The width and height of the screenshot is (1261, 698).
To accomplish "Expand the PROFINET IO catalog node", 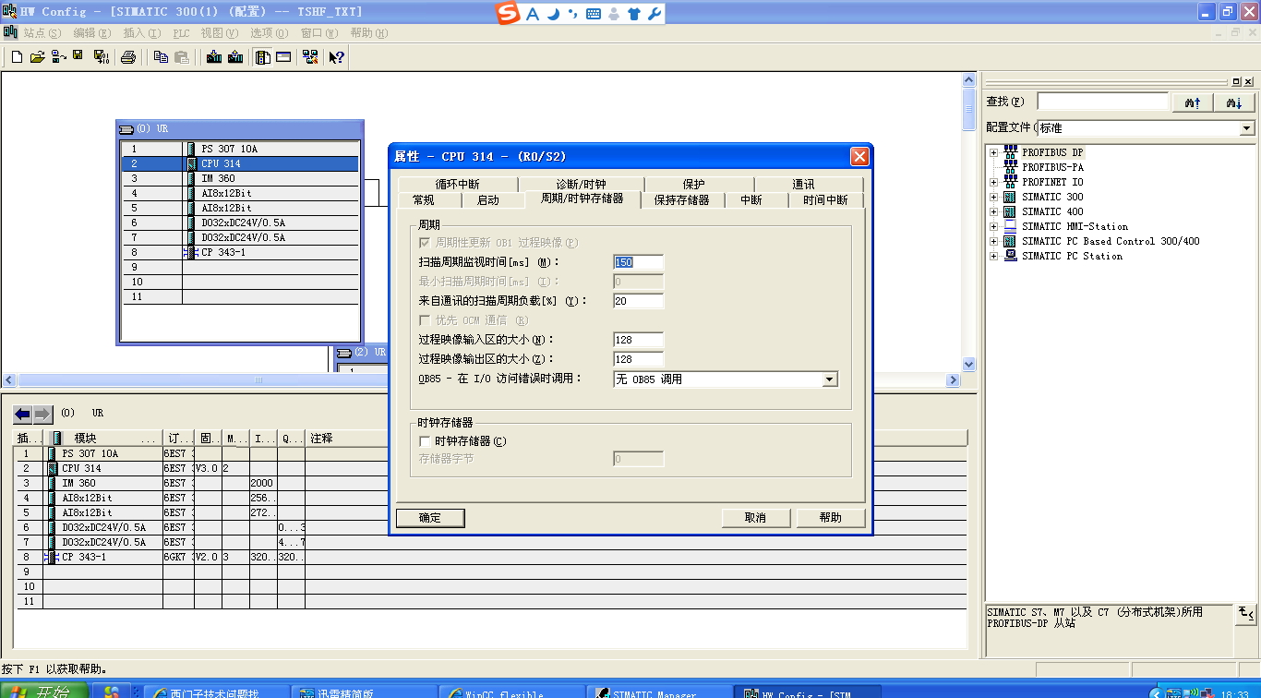I will [x=993, y=182].
